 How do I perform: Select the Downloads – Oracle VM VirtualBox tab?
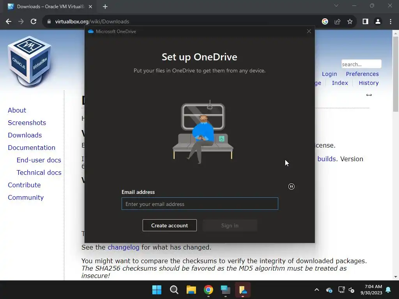[50, 7]
